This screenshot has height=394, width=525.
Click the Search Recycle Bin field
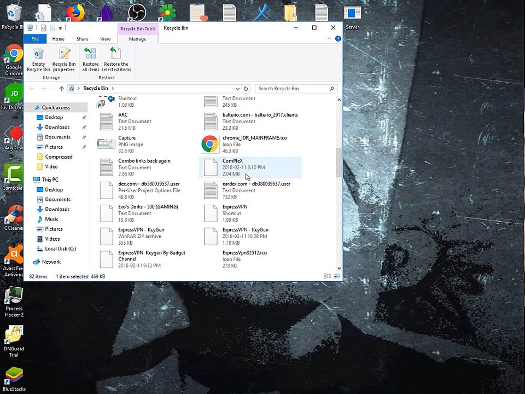coord(296,89)
